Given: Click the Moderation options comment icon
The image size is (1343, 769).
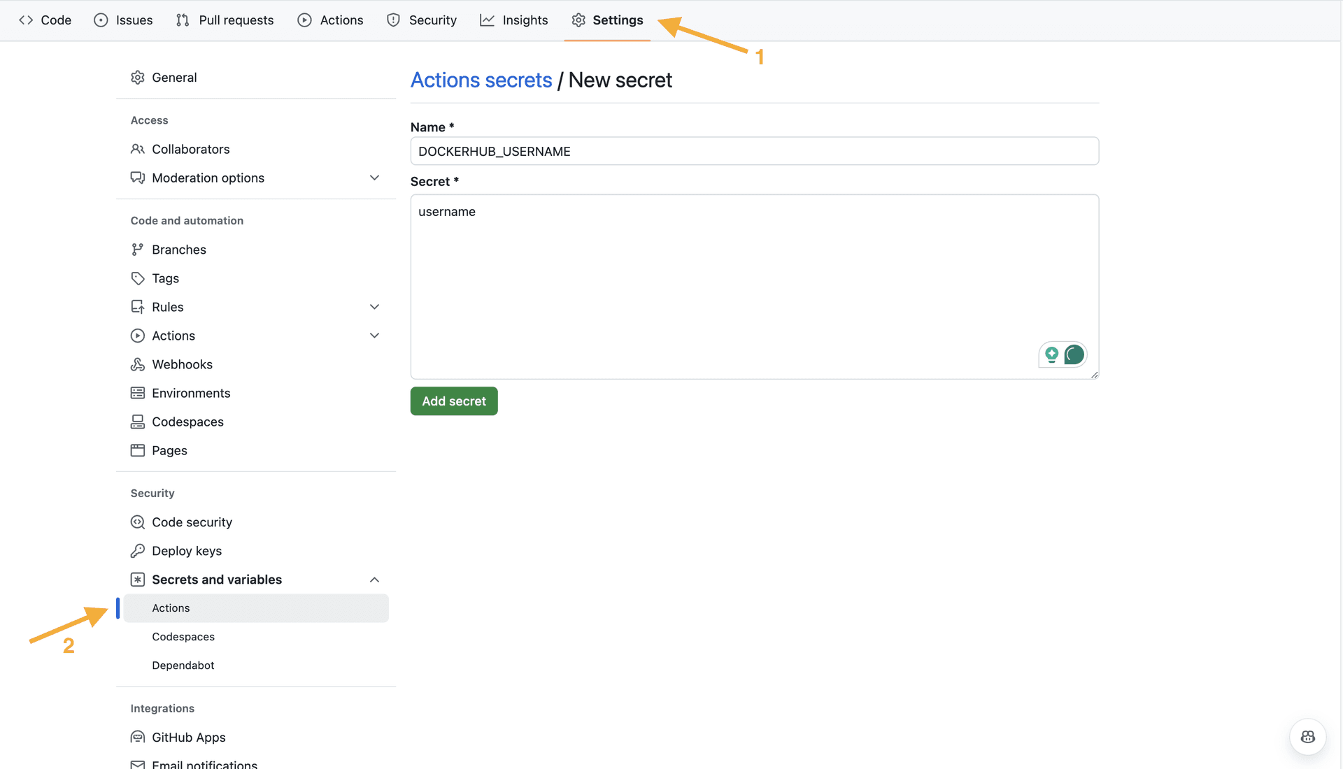Looking at the screenshot, I should [x=138, y=178].
